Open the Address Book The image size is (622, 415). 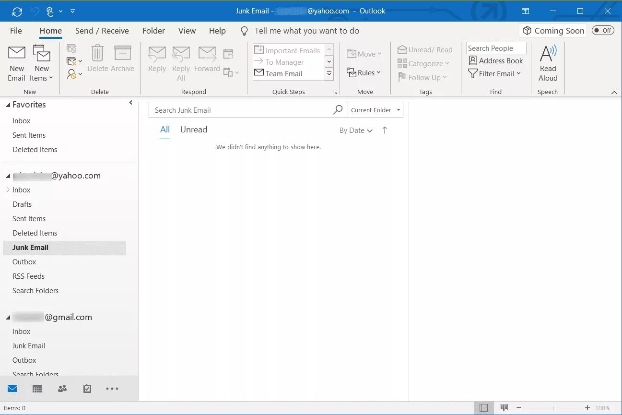[496, 61]
